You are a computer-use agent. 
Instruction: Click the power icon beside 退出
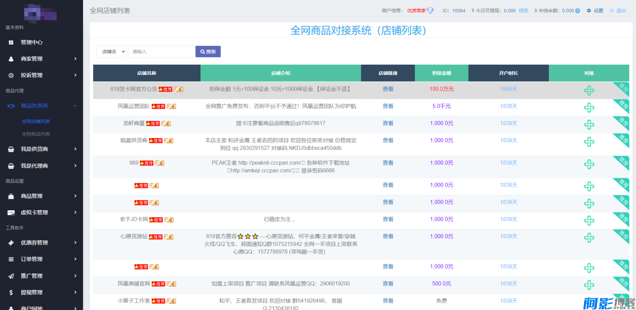(612, 11)
